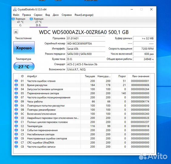171x164 pixels.
Task: Click the power on hours 24948 ч
Action: pos(144,59)
